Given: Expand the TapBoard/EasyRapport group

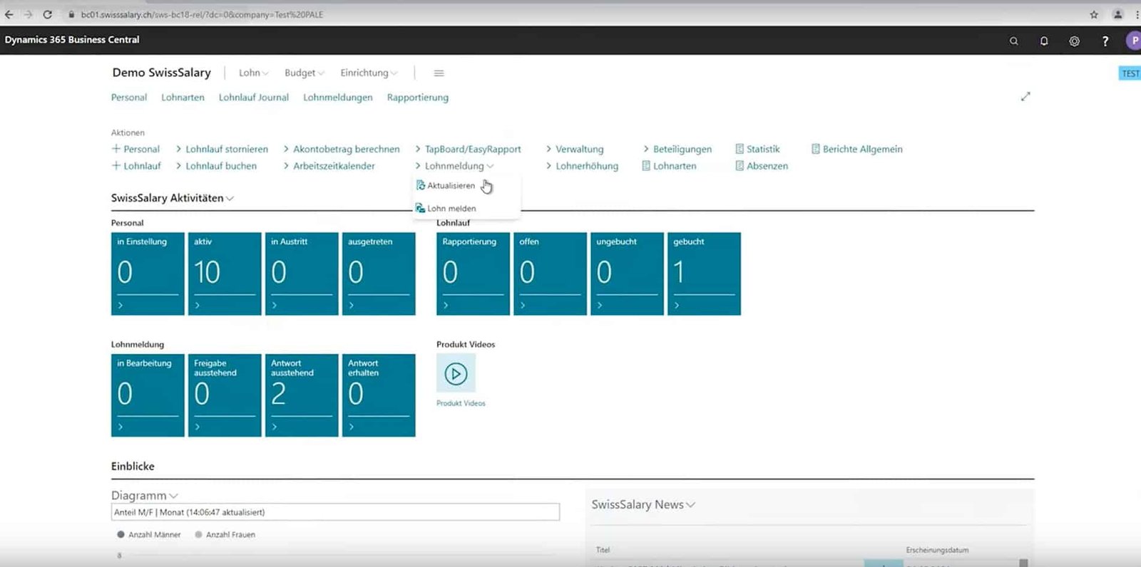Looking at the screenshot, I should click(468, 149).
